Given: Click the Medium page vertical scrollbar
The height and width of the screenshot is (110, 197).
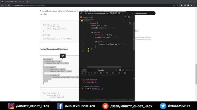Looking at the screenshot, I should click(196, 74).
